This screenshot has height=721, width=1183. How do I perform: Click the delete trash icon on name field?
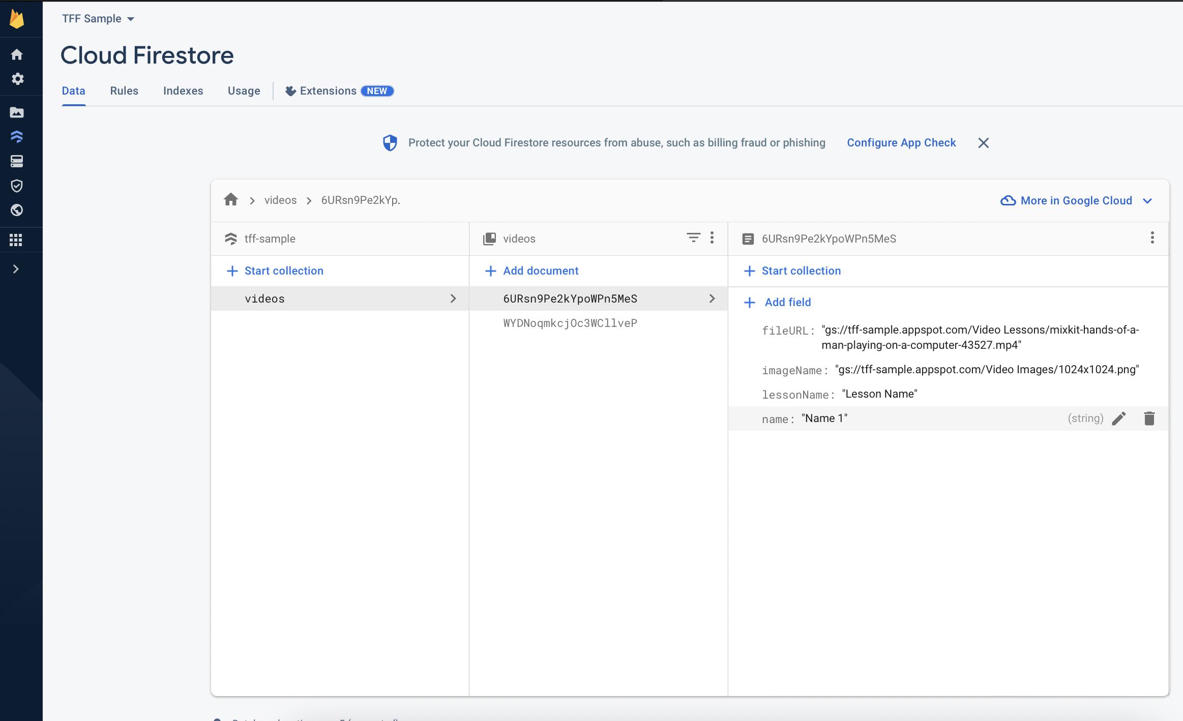tap(1147, 417)
